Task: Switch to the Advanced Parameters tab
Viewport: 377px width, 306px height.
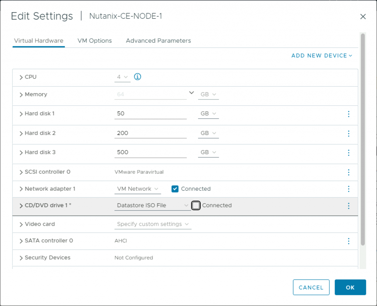Action: [158, 41]
